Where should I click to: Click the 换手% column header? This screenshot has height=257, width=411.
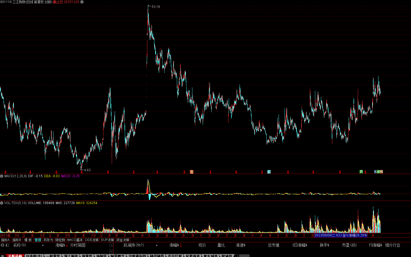tap(324, 245)
